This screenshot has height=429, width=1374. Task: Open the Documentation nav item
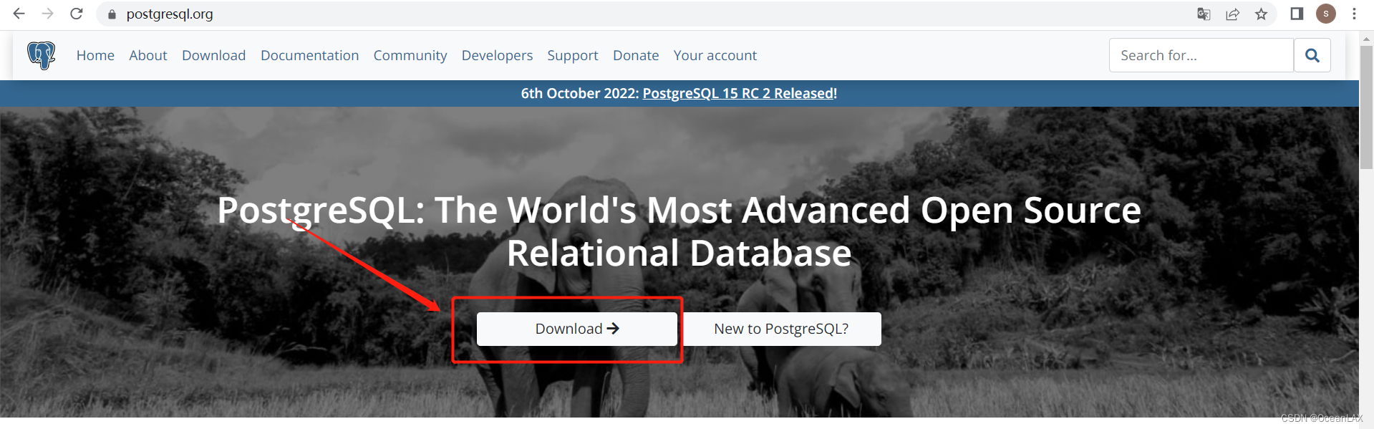click(x=309, y=55)
